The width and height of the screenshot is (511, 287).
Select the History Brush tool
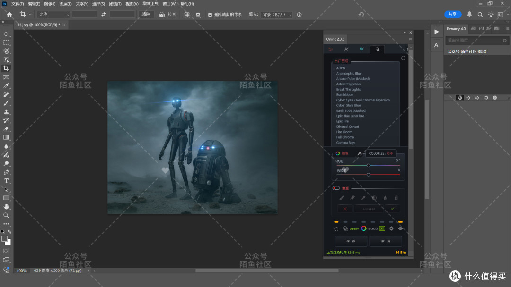[x=6, y=120]
